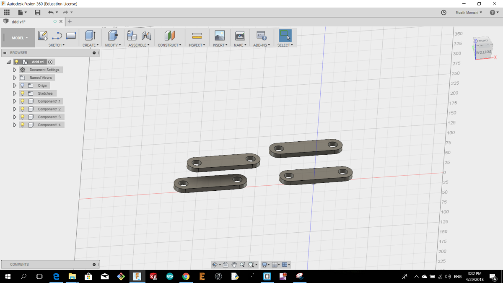The image size is (503, 283).
Task: Click the Scripts and Add-Ins icon
Action: point(262,36)
